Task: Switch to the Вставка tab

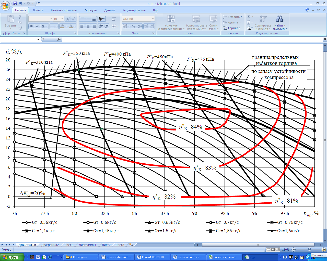Action: 38,10
